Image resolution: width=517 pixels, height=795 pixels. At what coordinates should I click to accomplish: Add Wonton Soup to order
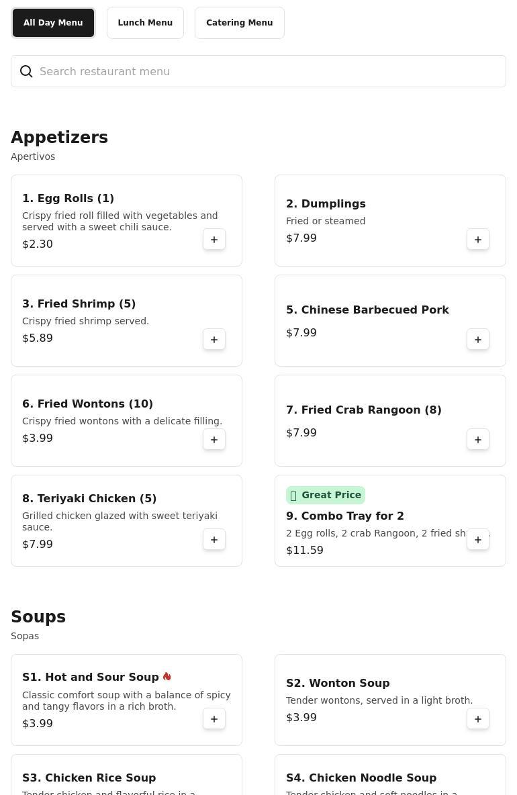478,719
